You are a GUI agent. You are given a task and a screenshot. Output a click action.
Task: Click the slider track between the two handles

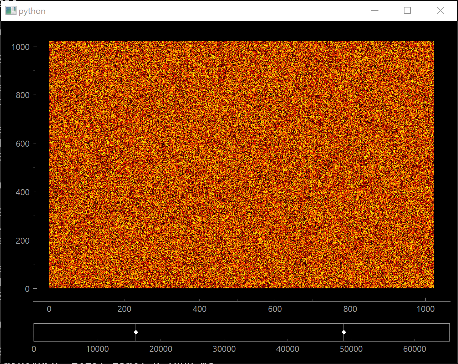[239, 332]
